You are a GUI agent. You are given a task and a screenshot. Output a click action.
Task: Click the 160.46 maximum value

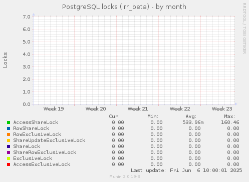[230, 122]
